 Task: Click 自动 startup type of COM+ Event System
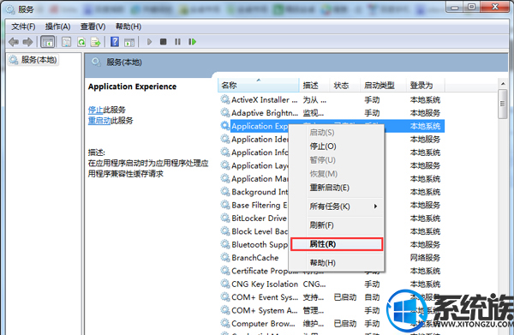(372, 297)
